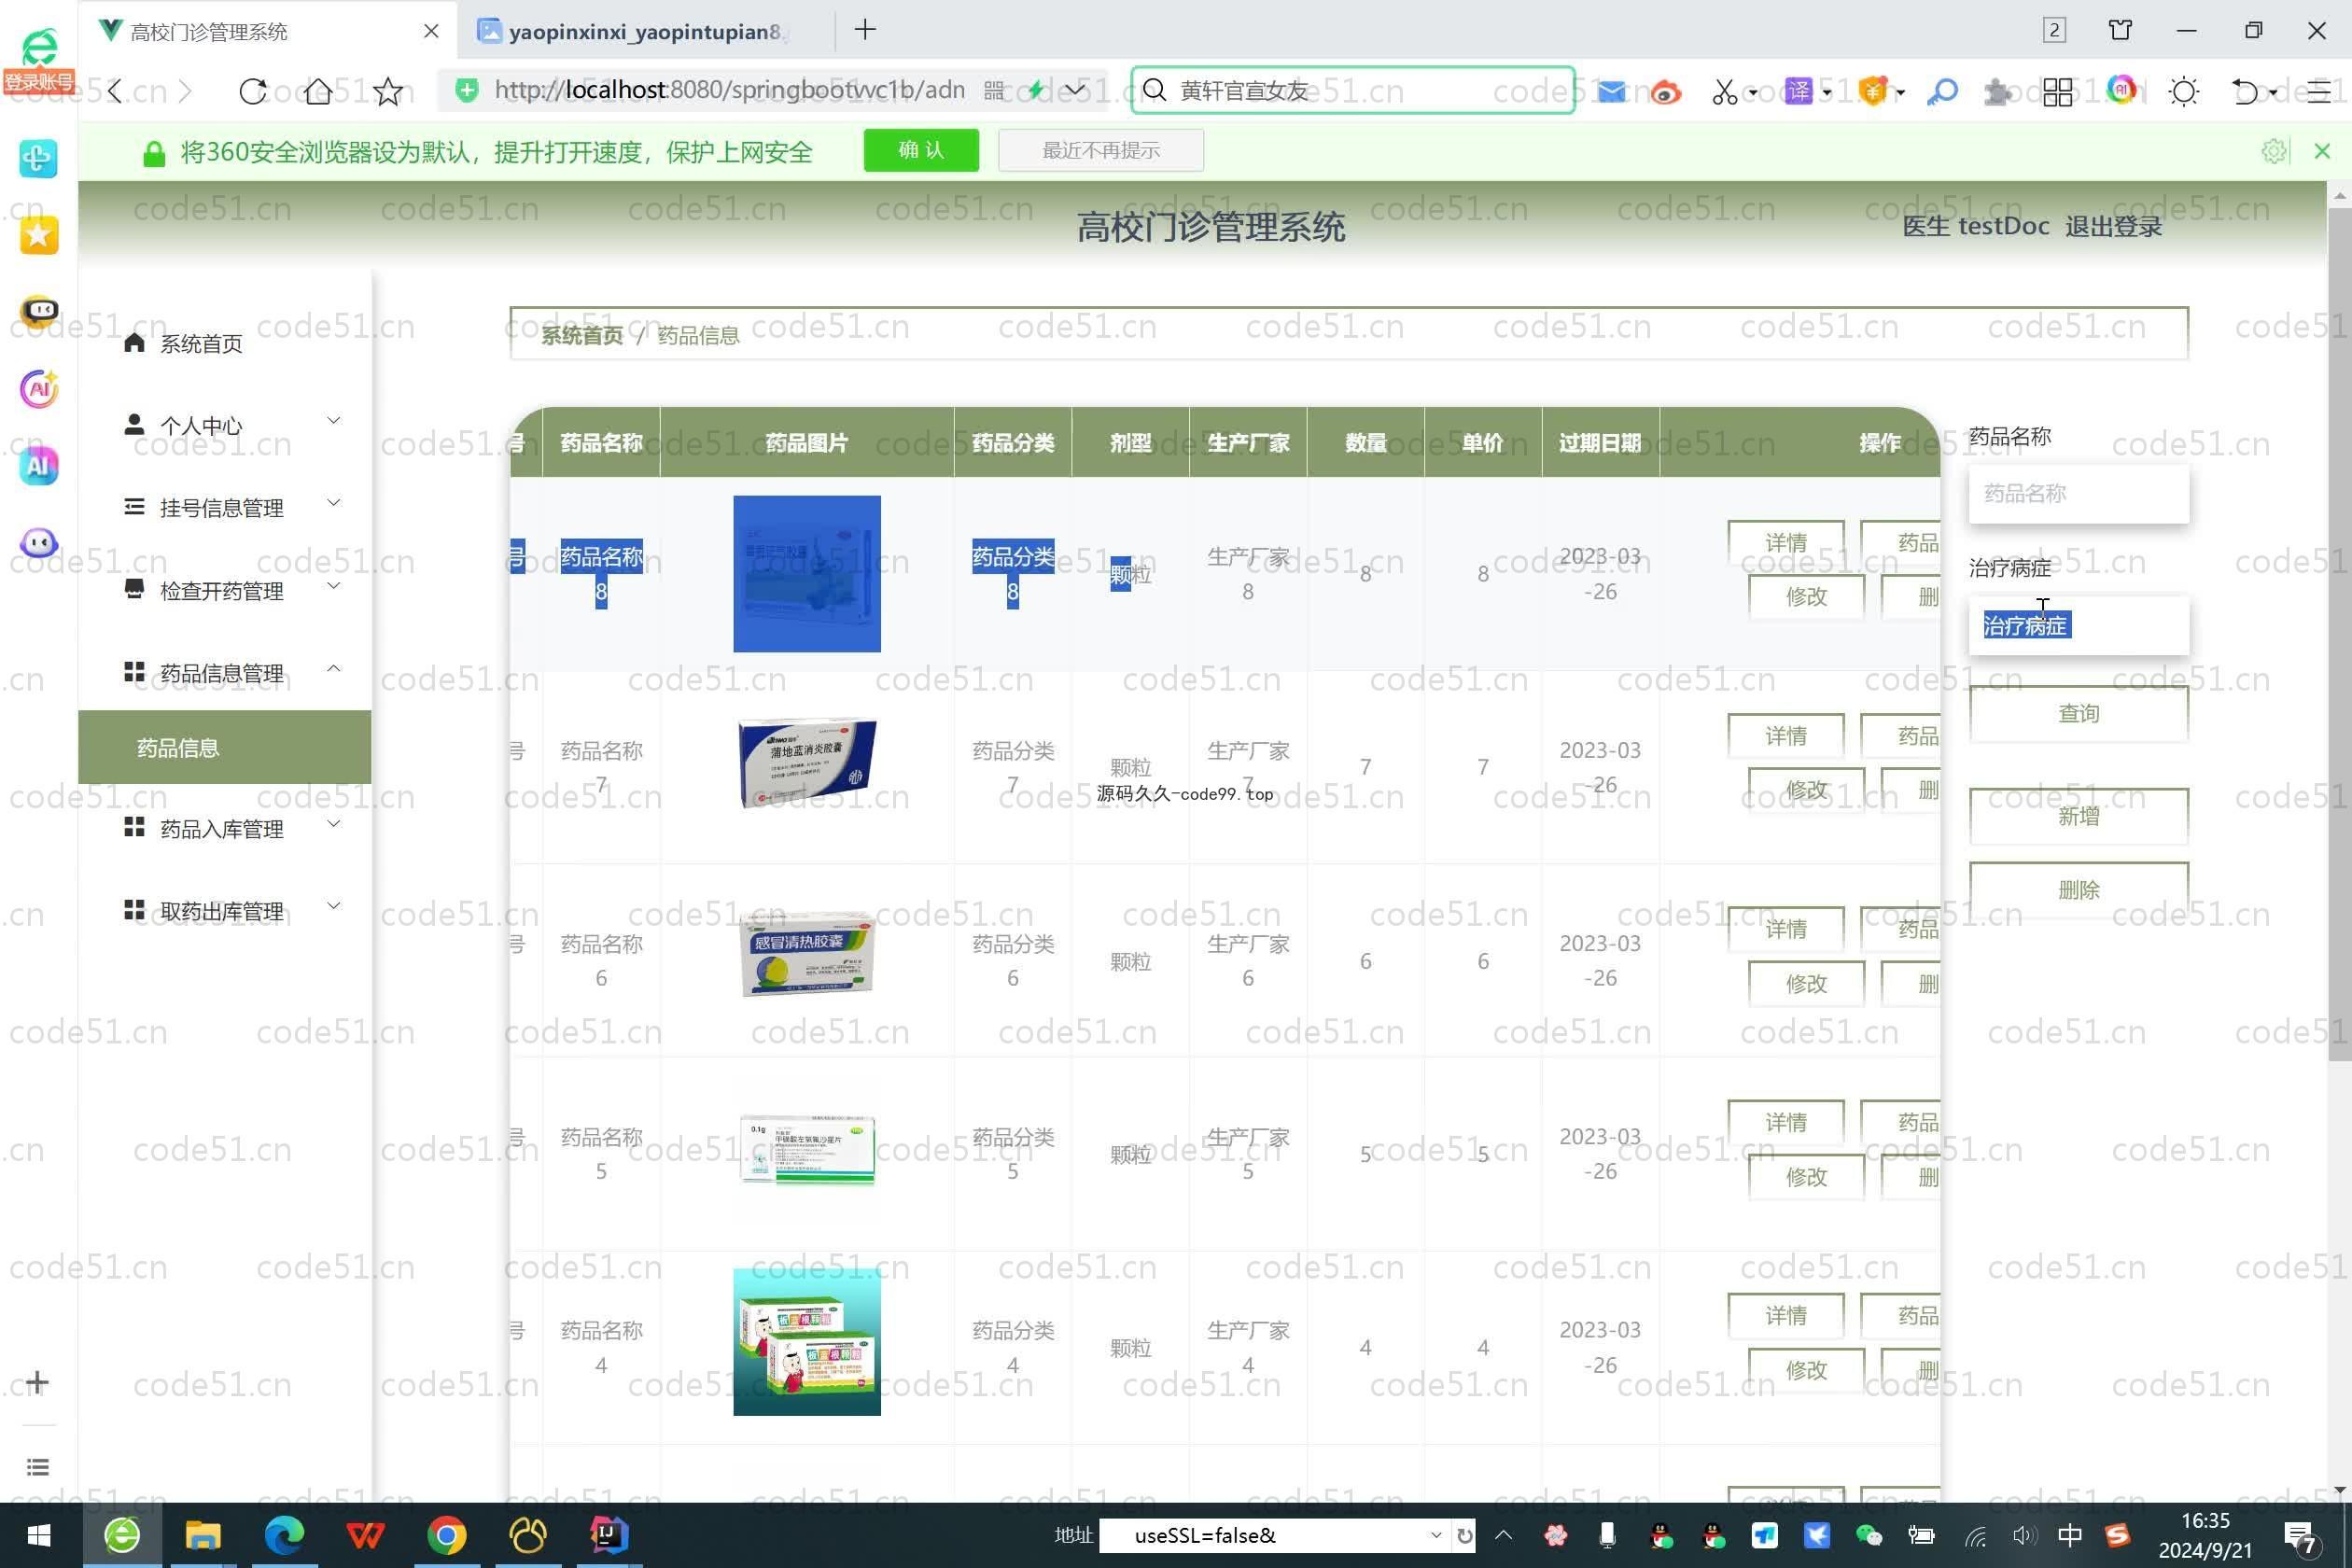
Task: Click the yellow star favorites sidebar icon
Action: (x=39, y=235)
